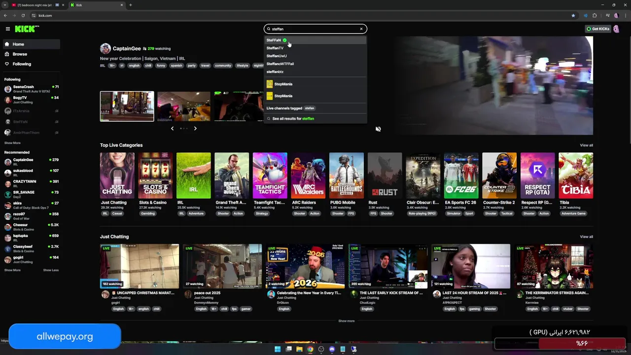
Task: Open Rust category card
Action: pyautogui.click(x=385, y=176)
